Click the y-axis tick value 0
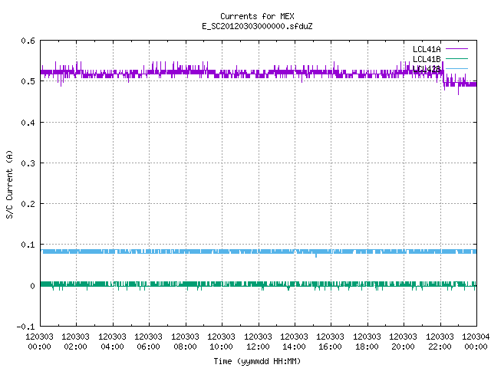The width and height of the screenshot is (491, 368). click(32, 286)
